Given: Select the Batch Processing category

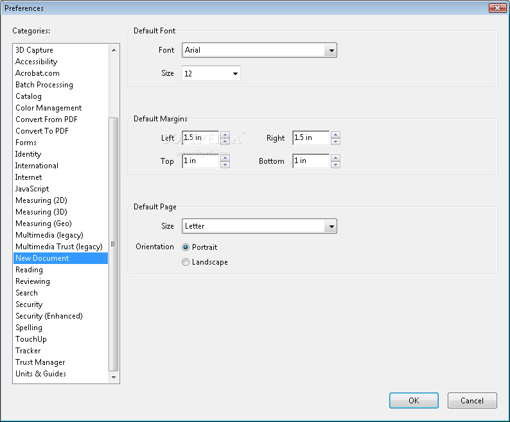Looking at the screenshot, I should pyautogui.click(x=60, y=85).
